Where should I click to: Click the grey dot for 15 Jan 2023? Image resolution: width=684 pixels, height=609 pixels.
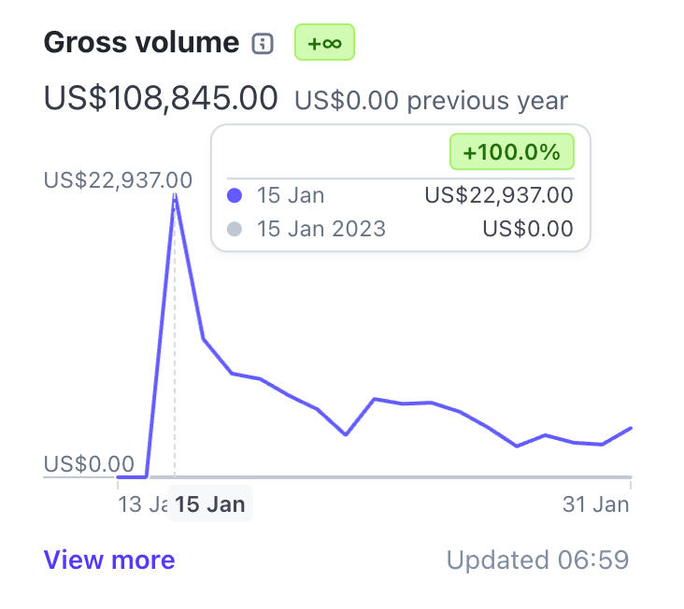point(235,229)
